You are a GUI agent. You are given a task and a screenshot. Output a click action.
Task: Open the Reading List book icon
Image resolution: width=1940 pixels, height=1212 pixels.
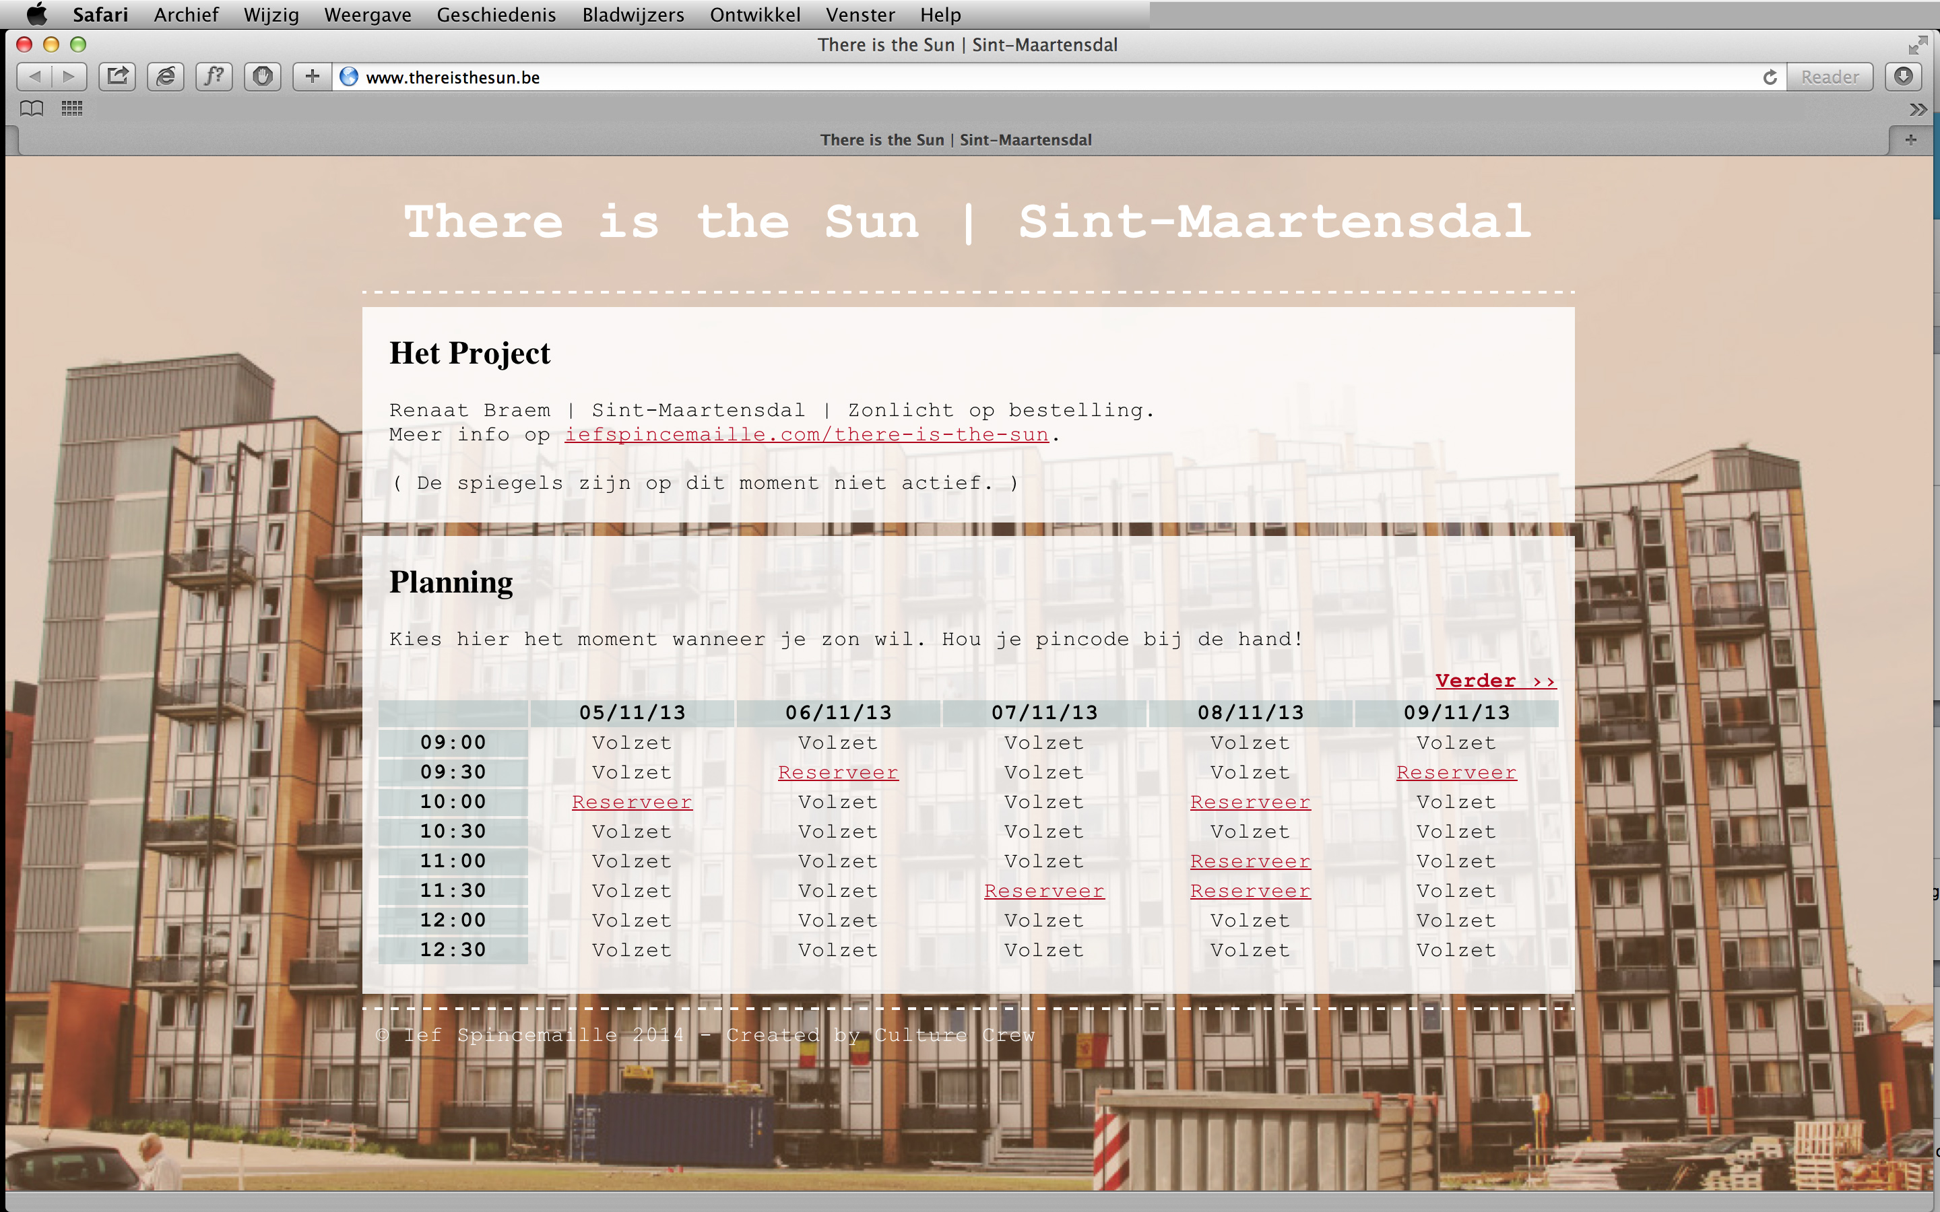31,108
